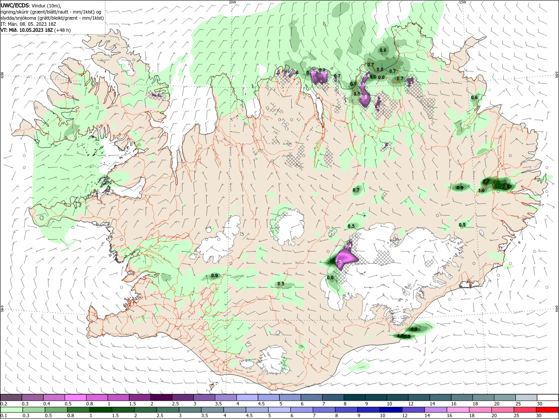The image size is (559, 419).
Task: Select the upper legend swatch between 4 and 4.5
Action: click(247, 398)
